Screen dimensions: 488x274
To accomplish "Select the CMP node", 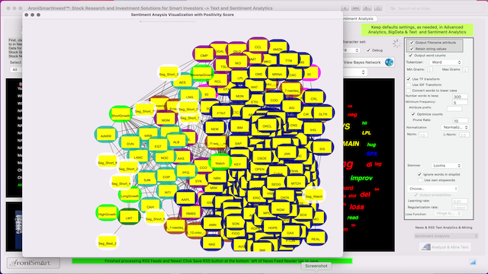I will click(204, 54).
